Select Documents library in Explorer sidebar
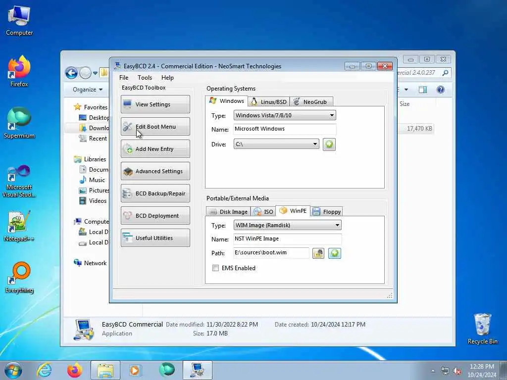The width and height of the screenshot is (507, 380). (x=94, y=169)
